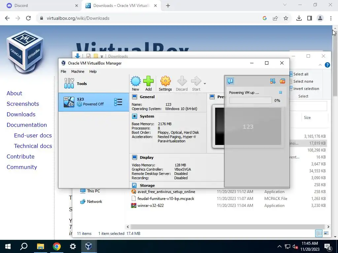Click the Share this page icon
The image size is (338, 253).
(x=275, y=18)
